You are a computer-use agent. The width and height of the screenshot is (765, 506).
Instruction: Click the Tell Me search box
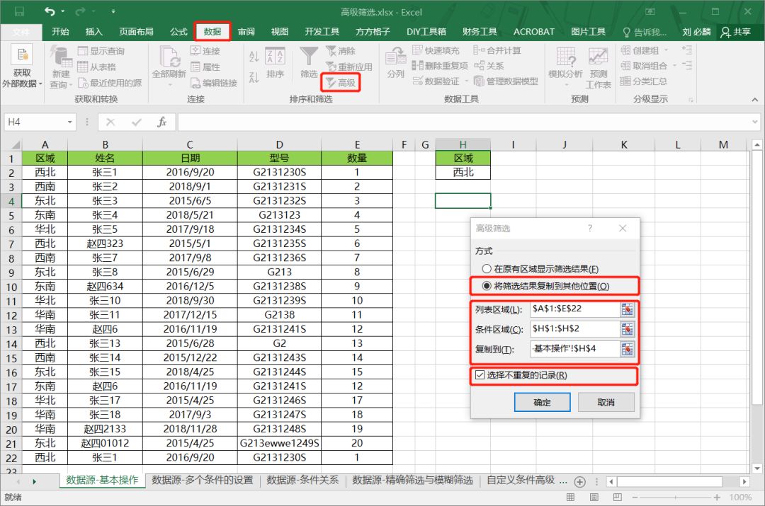[645, 32]
